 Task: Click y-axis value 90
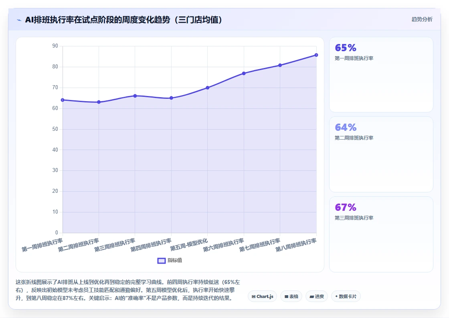[x=55, y=46]
